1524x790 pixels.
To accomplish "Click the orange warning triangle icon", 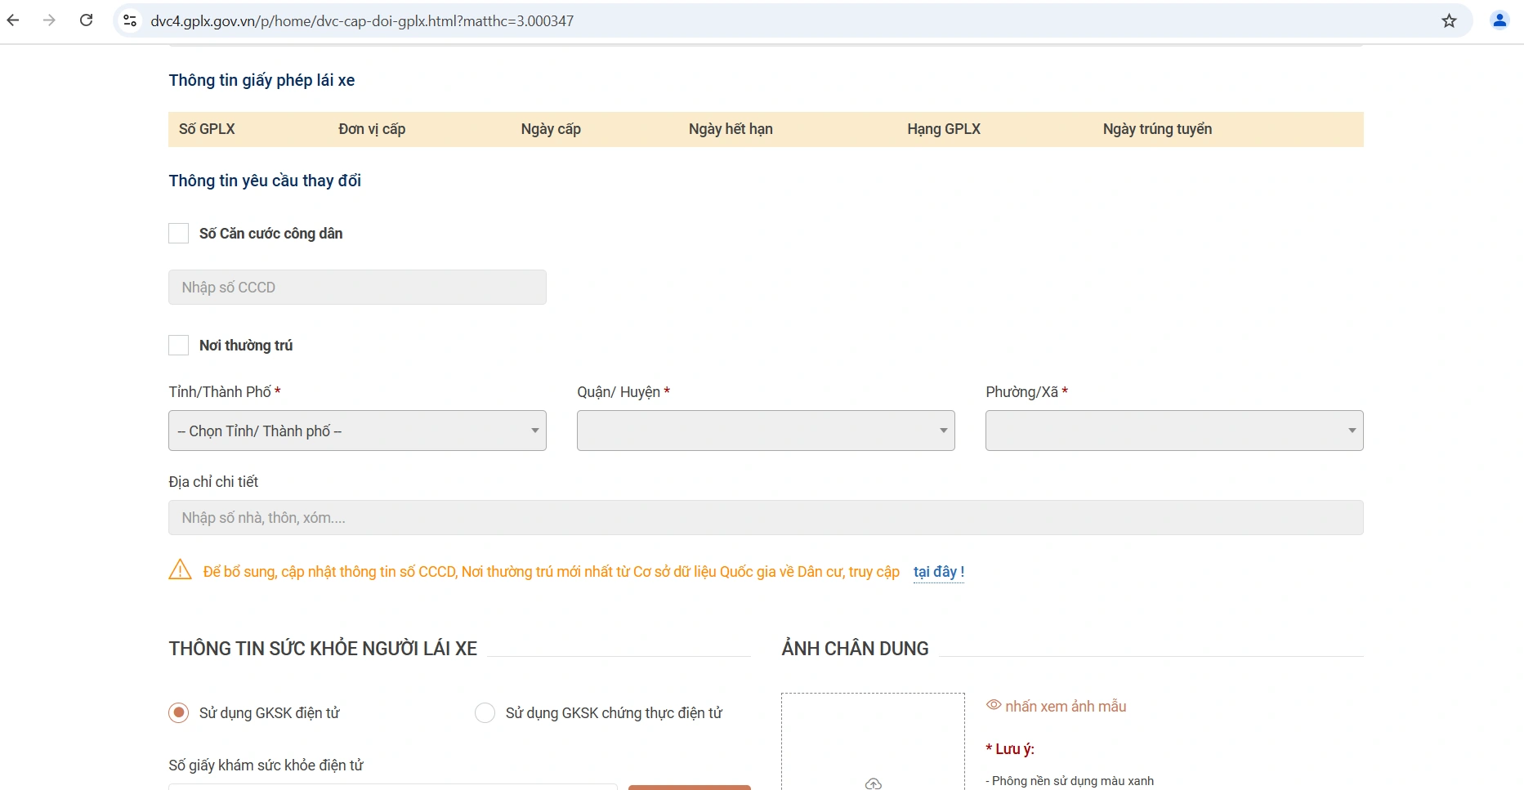I will (x=180, y=569).
